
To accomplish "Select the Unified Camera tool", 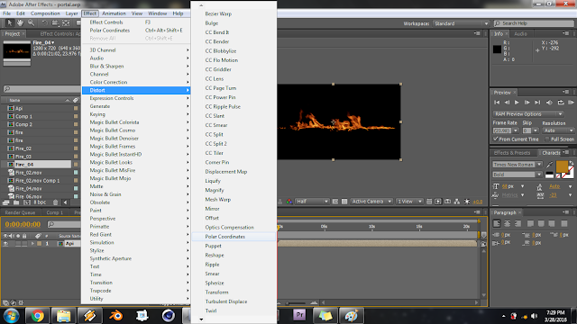I will click(x=55, y=23).
